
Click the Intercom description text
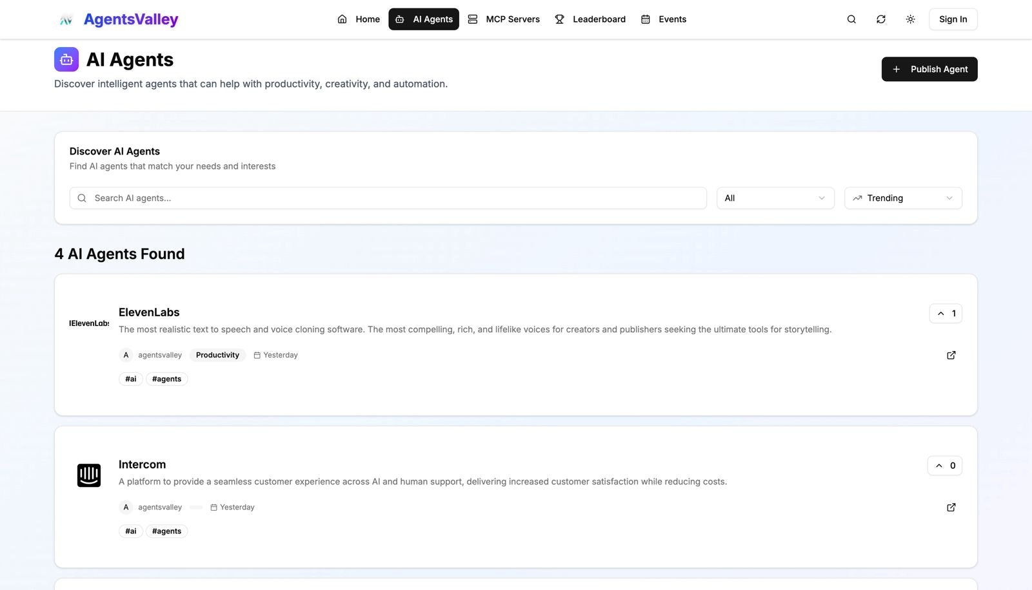click(x=422, y=481)
